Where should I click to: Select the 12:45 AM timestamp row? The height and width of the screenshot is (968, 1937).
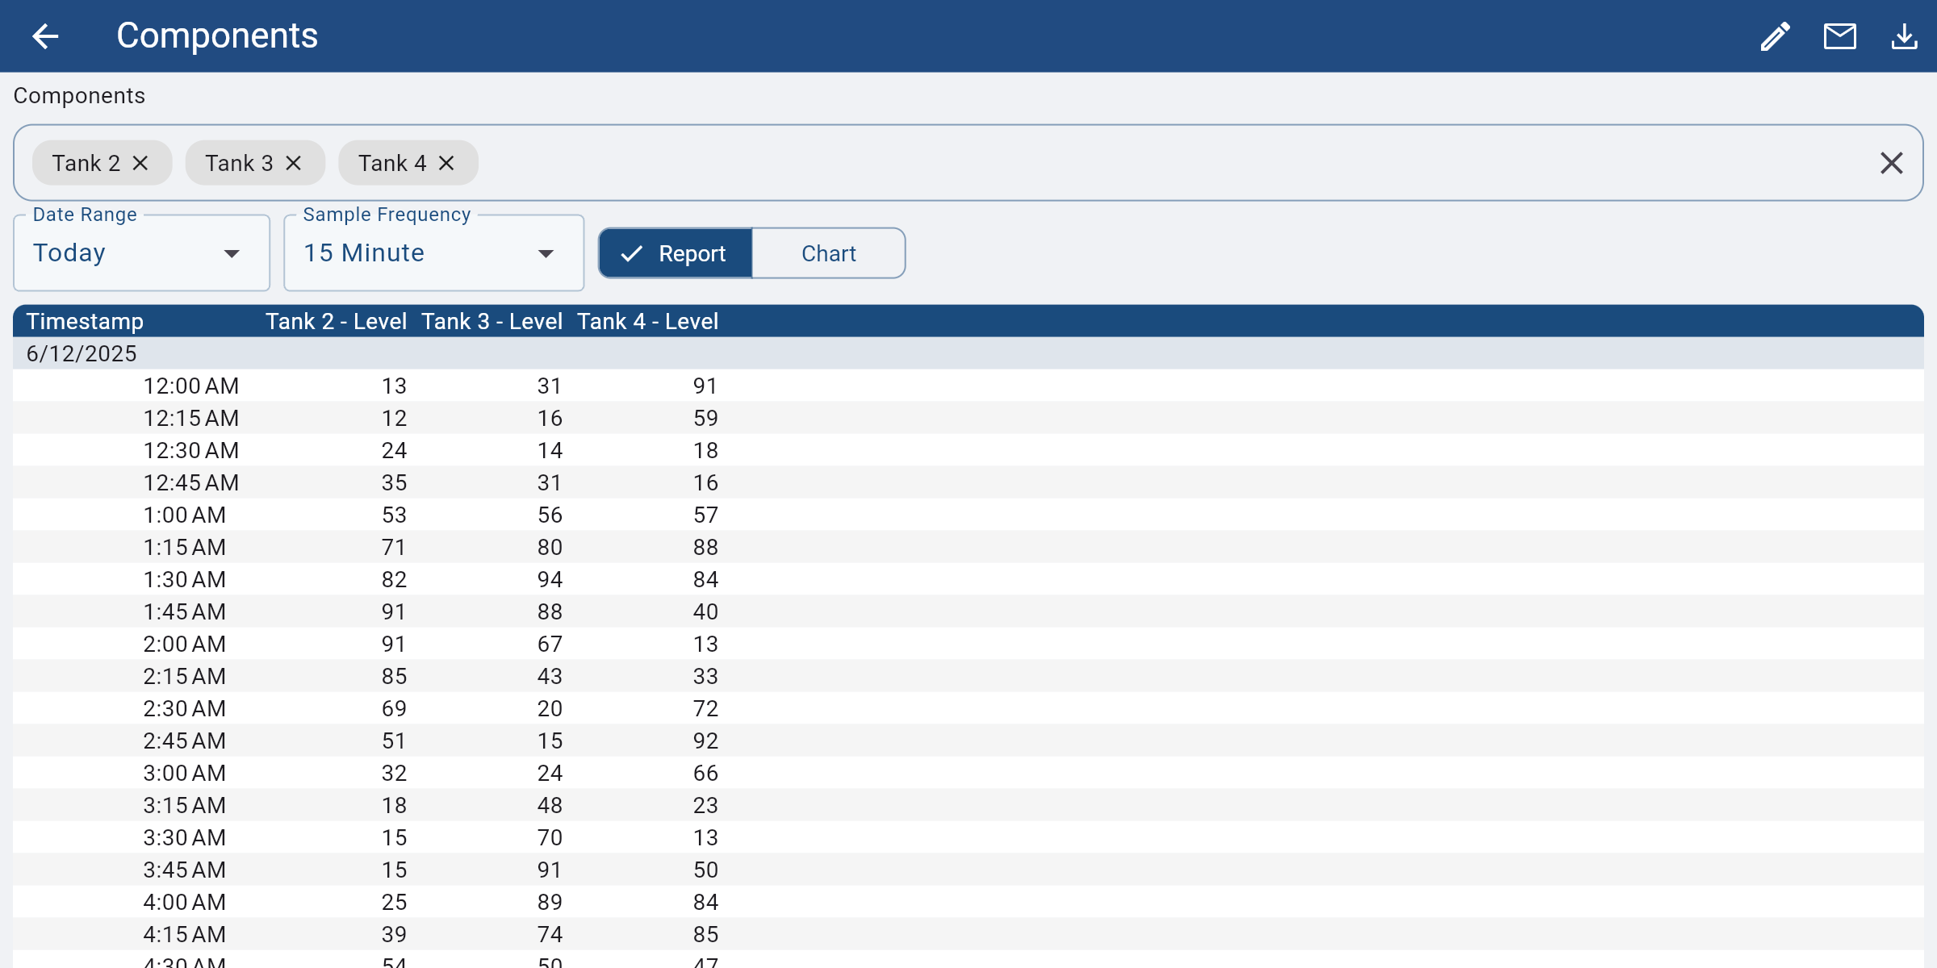pos(968,482)
